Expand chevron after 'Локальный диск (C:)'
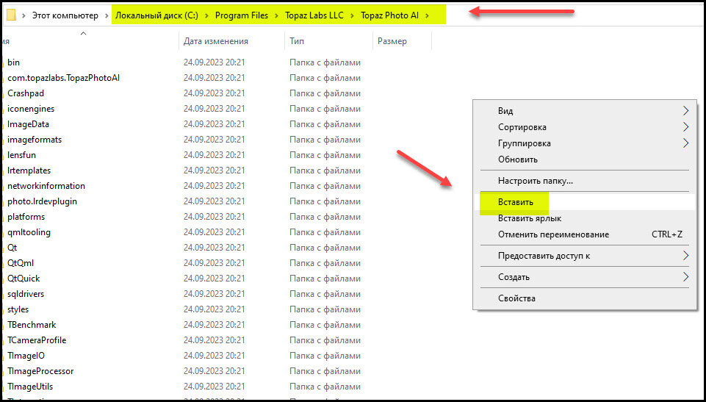This screenshot has height=402, width=706. (206, 15)
